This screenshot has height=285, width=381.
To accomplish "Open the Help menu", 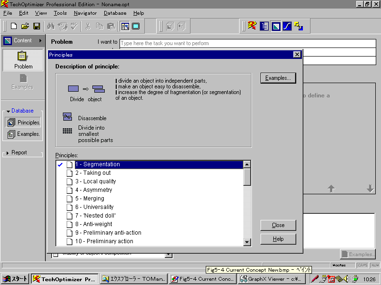I will [x=139, y=13].
